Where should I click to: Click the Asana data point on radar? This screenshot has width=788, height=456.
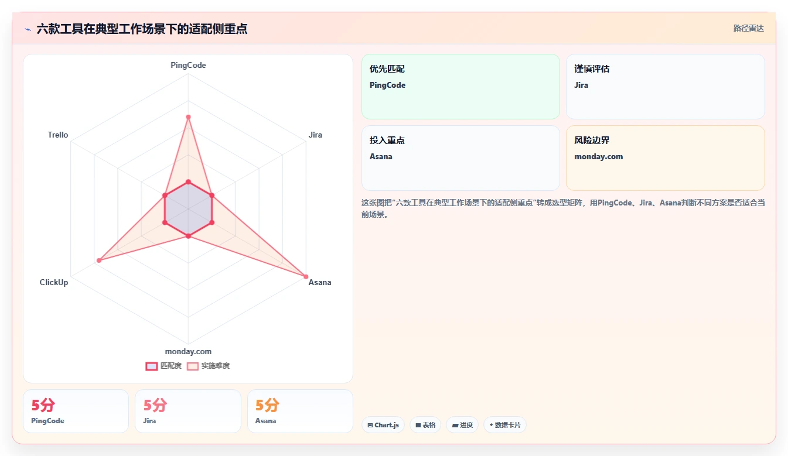pyautogui.click(x=306, y=276)
